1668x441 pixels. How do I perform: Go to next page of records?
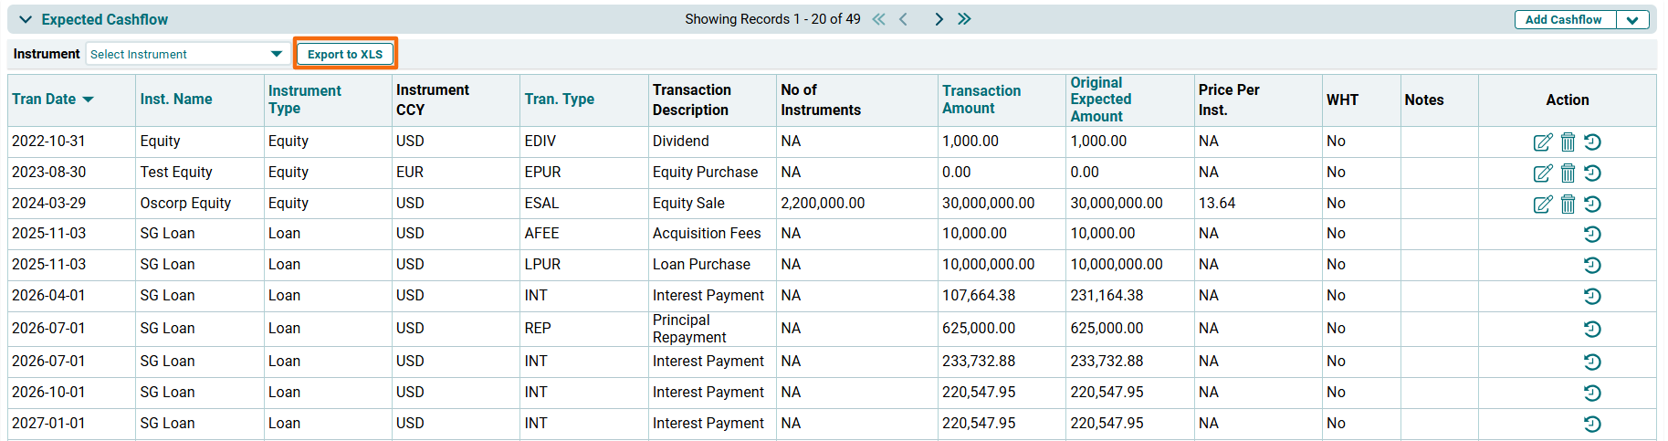click(939, 19)
